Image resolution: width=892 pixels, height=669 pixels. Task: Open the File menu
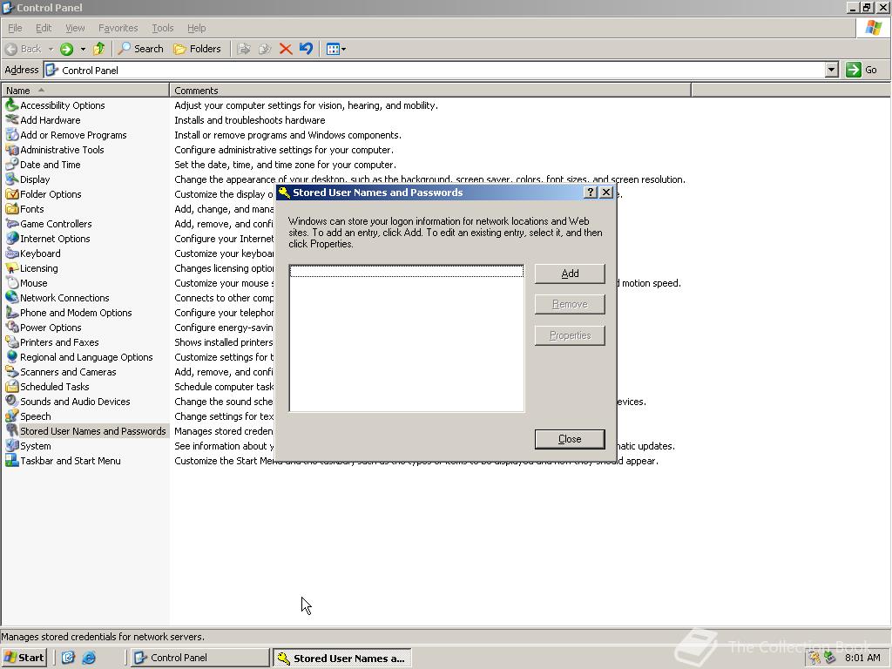(x=15, y=28)
